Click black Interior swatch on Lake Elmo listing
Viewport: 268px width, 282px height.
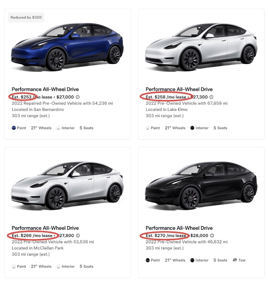click(x=192, y=128)
